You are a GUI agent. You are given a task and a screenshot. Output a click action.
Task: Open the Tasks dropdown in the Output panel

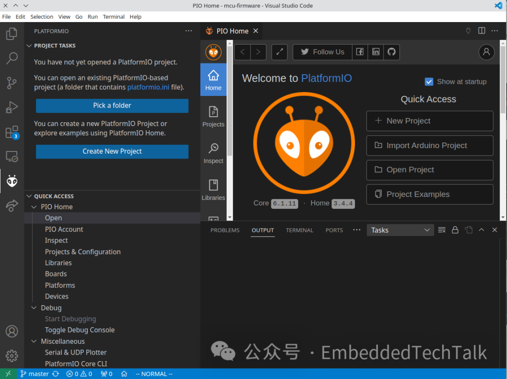pos(400,230)
